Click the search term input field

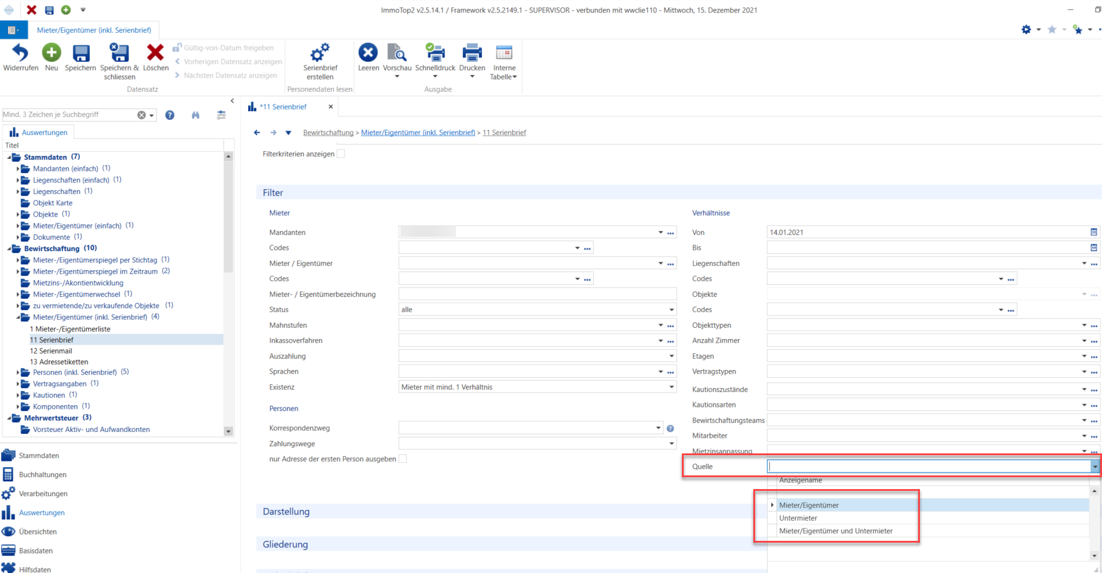pyautogui.click(x=68, y=115)
